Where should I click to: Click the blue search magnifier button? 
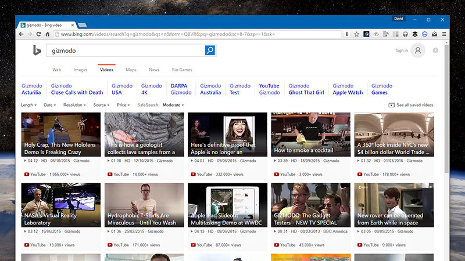point(210,51)
